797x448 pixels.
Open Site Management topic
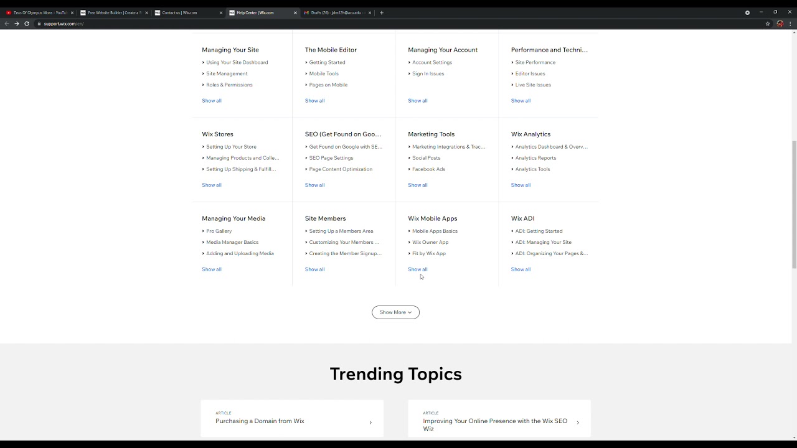227,73
